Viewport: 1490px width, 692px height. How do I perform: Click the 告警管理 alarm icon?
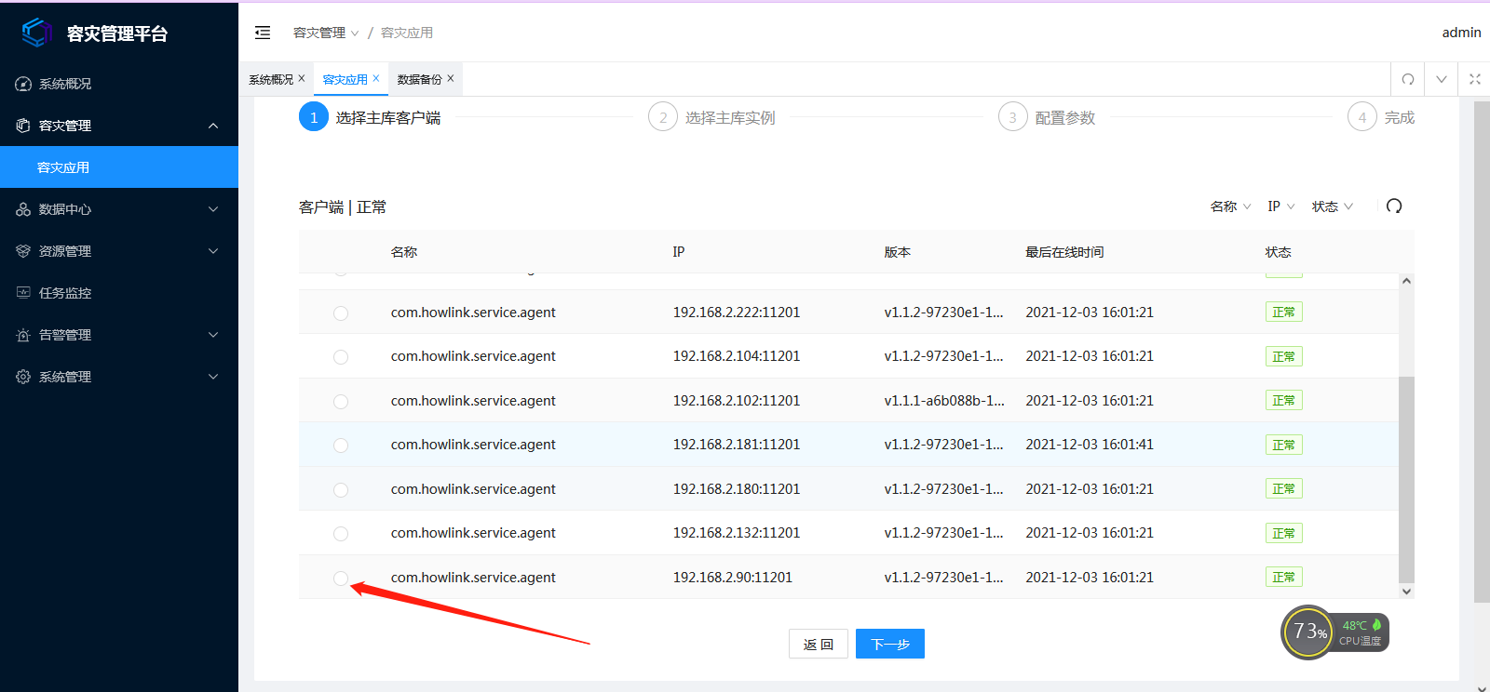23,335
